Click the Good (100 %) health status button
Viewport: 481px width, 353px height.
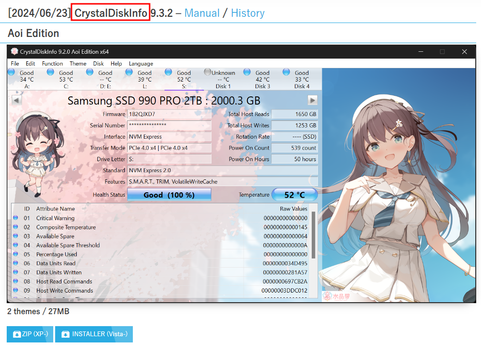(x=169, y=195)
